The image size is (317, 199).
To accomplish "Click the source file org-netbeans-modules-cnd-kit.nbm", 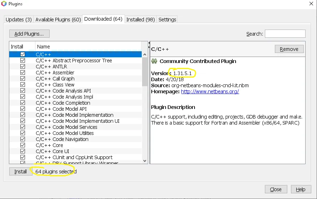I will pyautogui.click(x=210, y=85).
